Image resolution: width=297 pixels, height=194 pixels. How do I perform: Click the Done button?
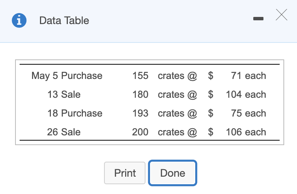173,173
